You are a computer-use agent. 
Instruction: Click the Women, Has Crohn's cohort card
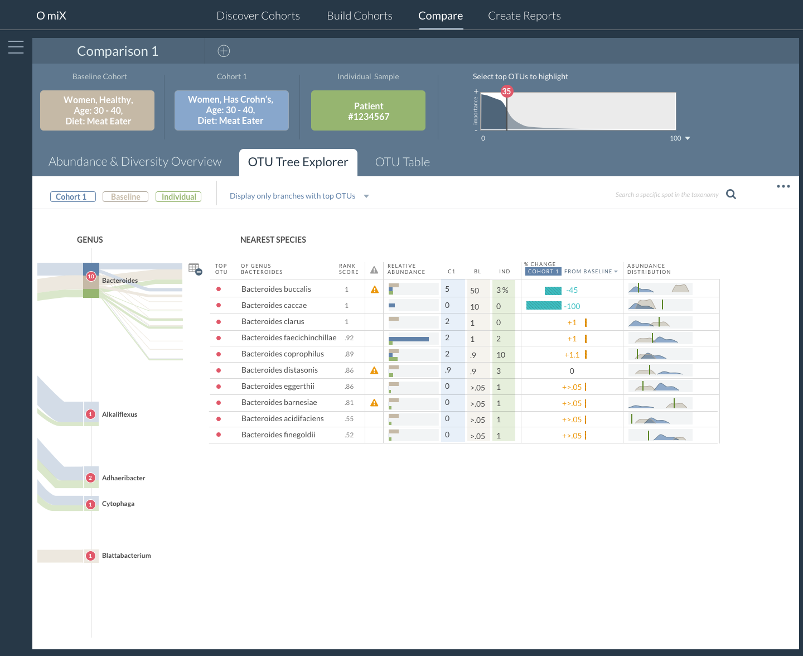click(231, 110)
